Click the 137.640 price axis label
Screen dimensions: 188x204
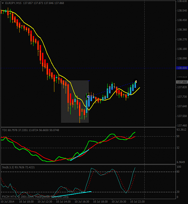(182, 106)
